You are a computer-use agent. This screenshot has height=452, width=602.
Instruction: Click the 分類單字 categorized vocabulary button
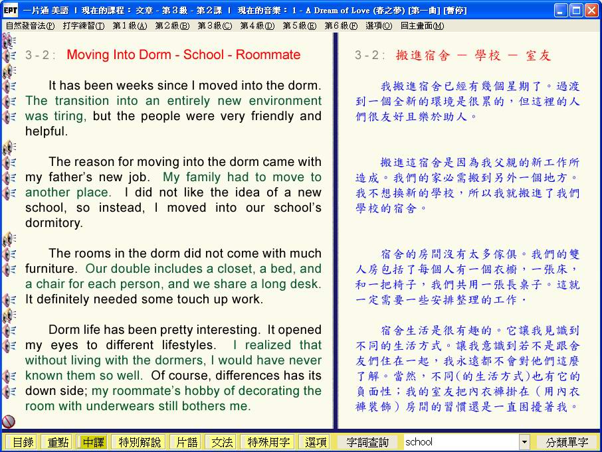pyautogui.click(x=567, y=442)
